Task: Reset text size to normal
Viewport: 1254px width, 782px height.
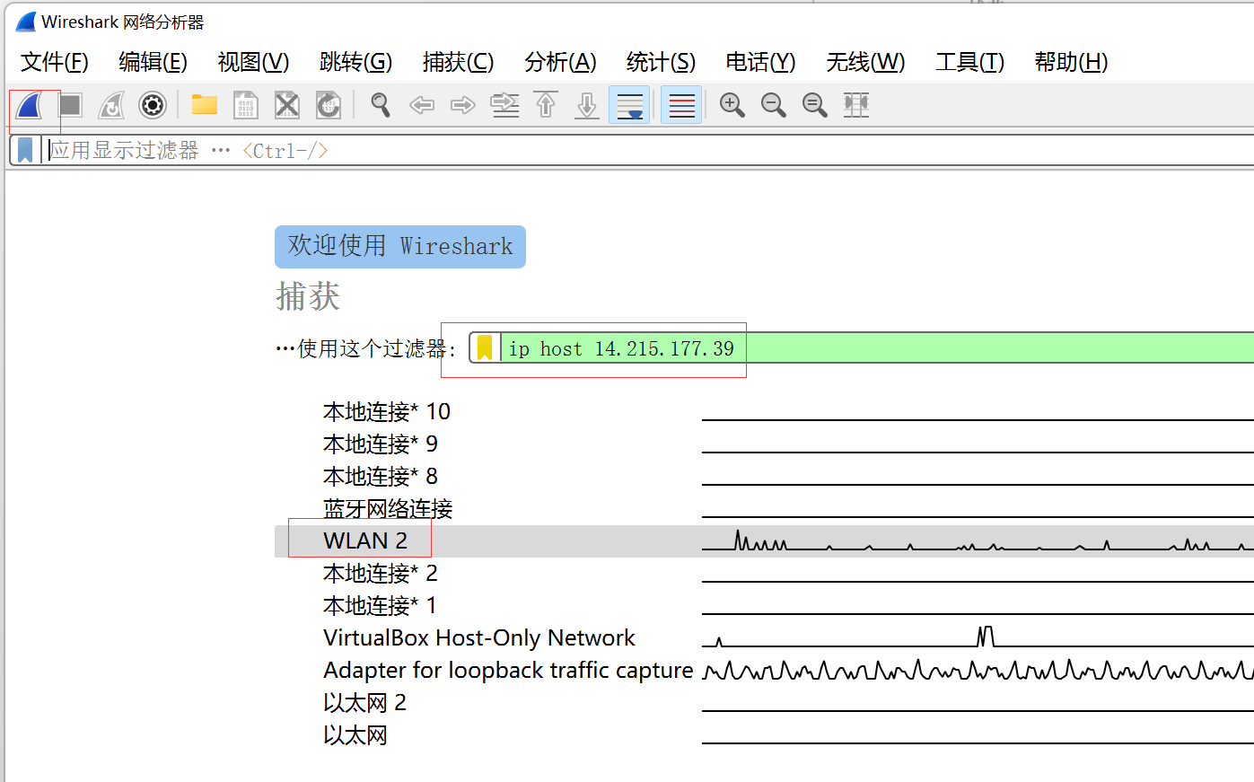Action: (815, 105)
